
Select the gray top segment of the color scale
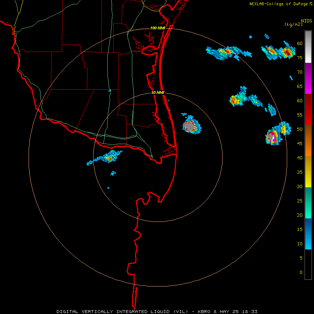[308, 47]
